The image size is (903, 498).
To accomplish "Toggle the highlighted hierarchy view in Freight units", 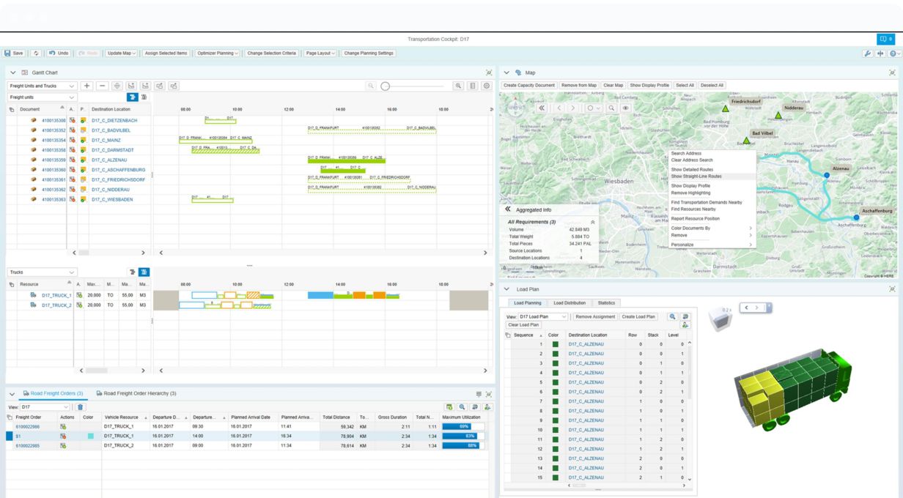I will pyautogui.click(x=133, y=97).
